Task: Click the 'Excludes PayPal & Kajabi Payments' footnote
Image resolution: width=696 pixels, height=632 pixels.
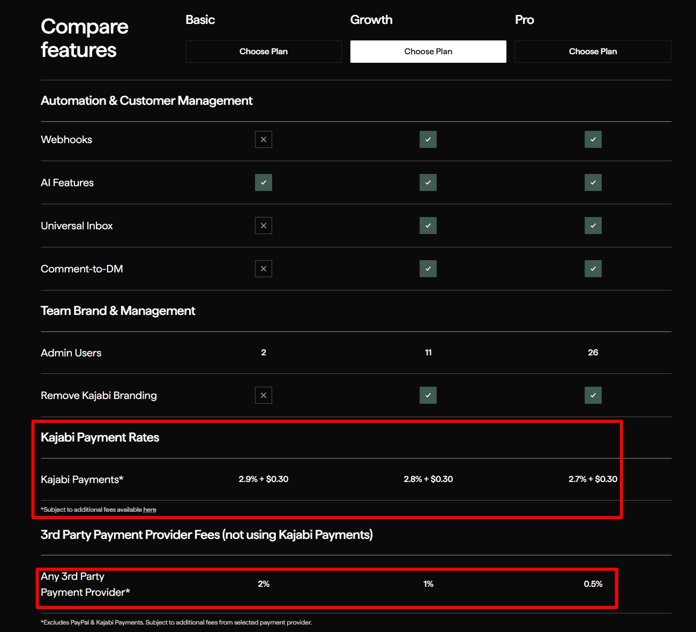Action: (176, 622)
